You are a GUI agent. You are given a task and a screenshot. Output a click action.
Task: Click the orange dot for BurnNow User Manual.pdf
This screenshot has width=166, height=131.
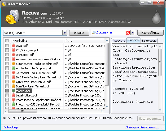(x=14, y=86)
